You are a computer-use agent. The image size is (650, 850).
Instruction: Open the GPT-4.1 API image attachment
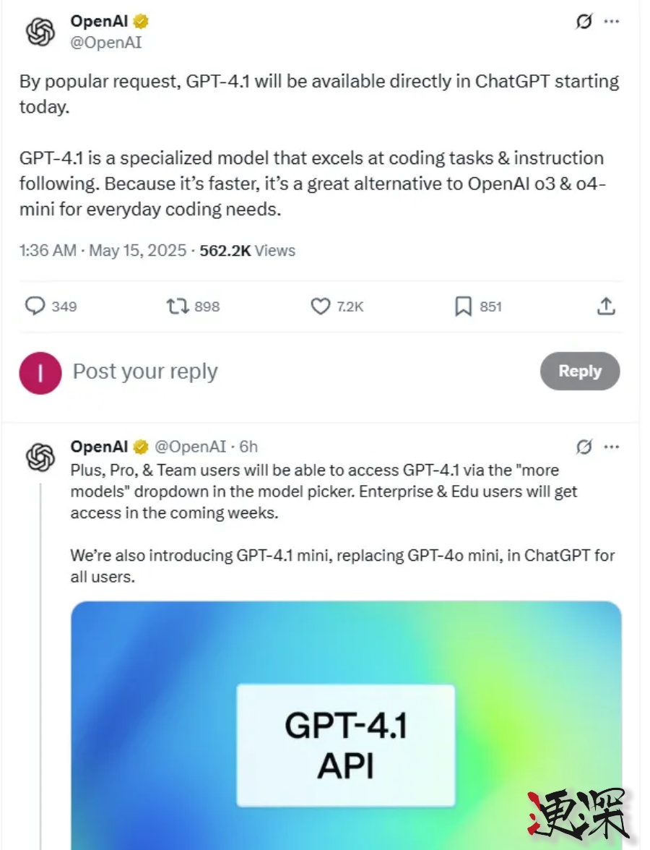[x=345, y=723]
